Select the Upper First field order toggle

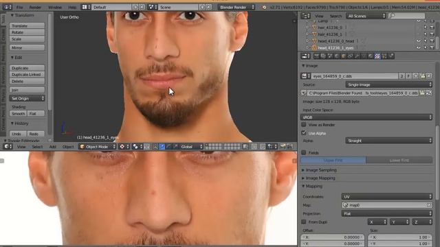(x=333, y=160)
